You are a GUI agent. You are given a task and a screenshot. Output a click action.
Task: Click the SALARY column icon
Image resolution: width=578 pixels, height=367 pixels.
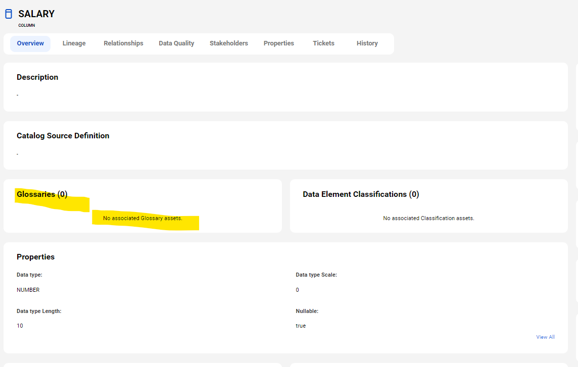9,14
